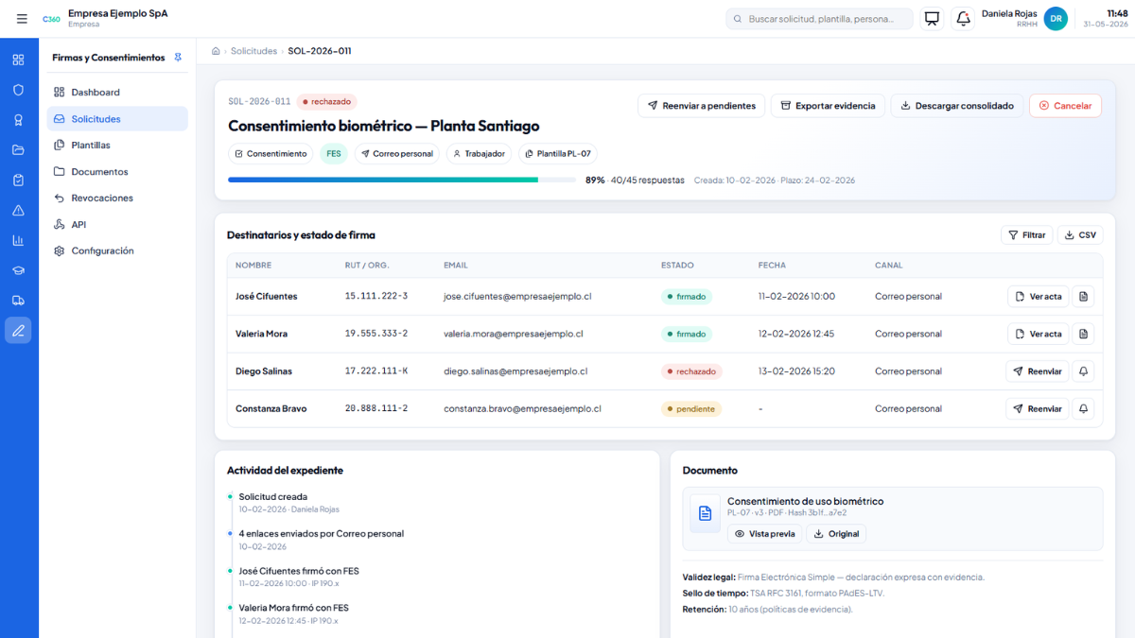Open the truck icon in blue rail
This screenshot has width=1135, height=638.
pyautogui.click(x=18, y=301)
